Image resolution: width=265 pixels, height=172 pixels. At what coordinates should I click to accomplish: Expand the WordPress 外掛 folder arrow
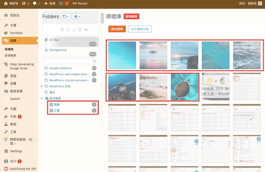click(x=41, y=86)
